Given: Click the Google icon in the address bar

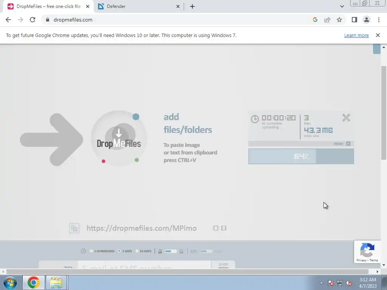Looking at the screenshot, I should point(315,20).
